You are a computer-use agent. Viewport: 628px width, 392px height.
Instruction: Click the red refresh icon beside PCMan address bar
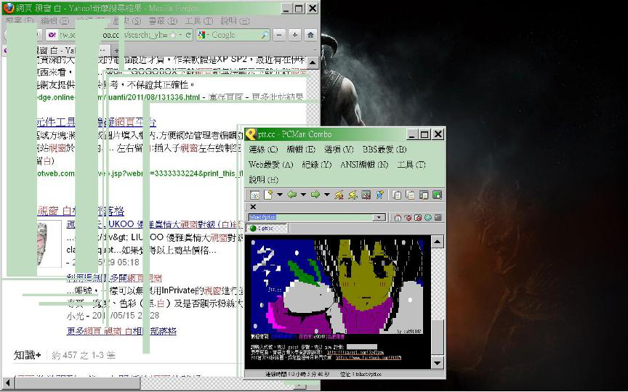coord(418,218)
